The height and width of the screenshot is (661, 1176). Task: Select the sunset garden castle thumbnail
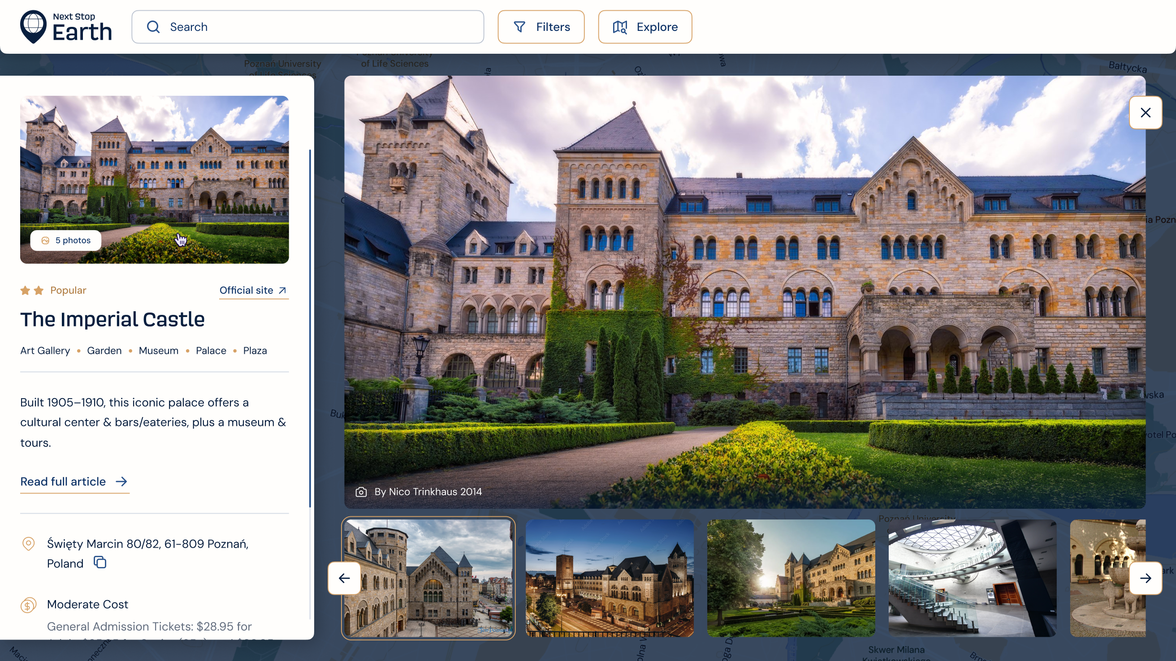click(x=791, y=578)
